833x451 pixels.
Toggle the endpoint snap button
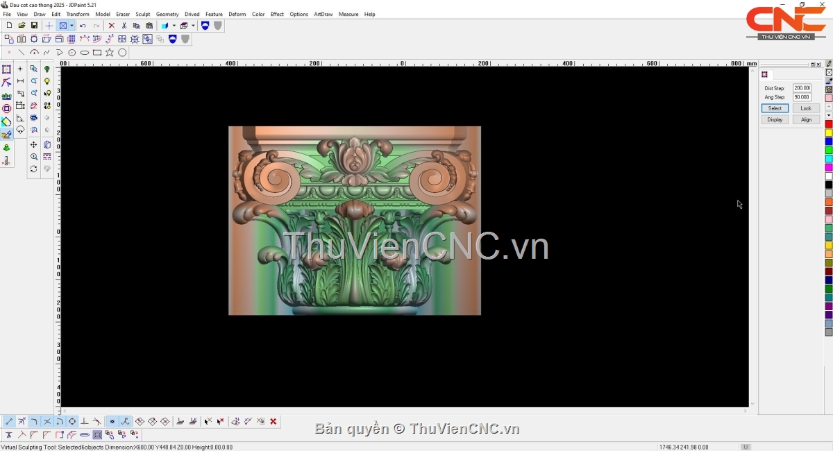(9, 421)
